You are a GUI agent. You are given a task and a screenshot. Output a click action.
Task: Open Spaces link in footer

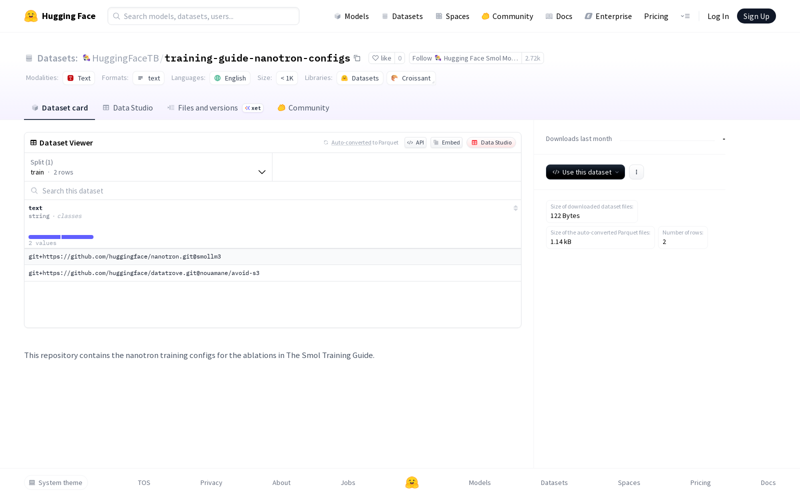629,482
